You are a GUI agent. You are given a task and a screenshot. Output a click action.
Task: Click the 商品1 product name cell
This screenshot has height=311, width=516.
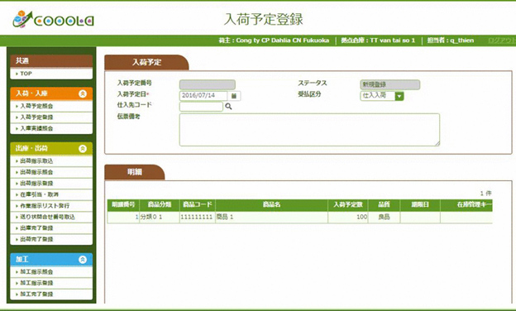click(271, 218)
